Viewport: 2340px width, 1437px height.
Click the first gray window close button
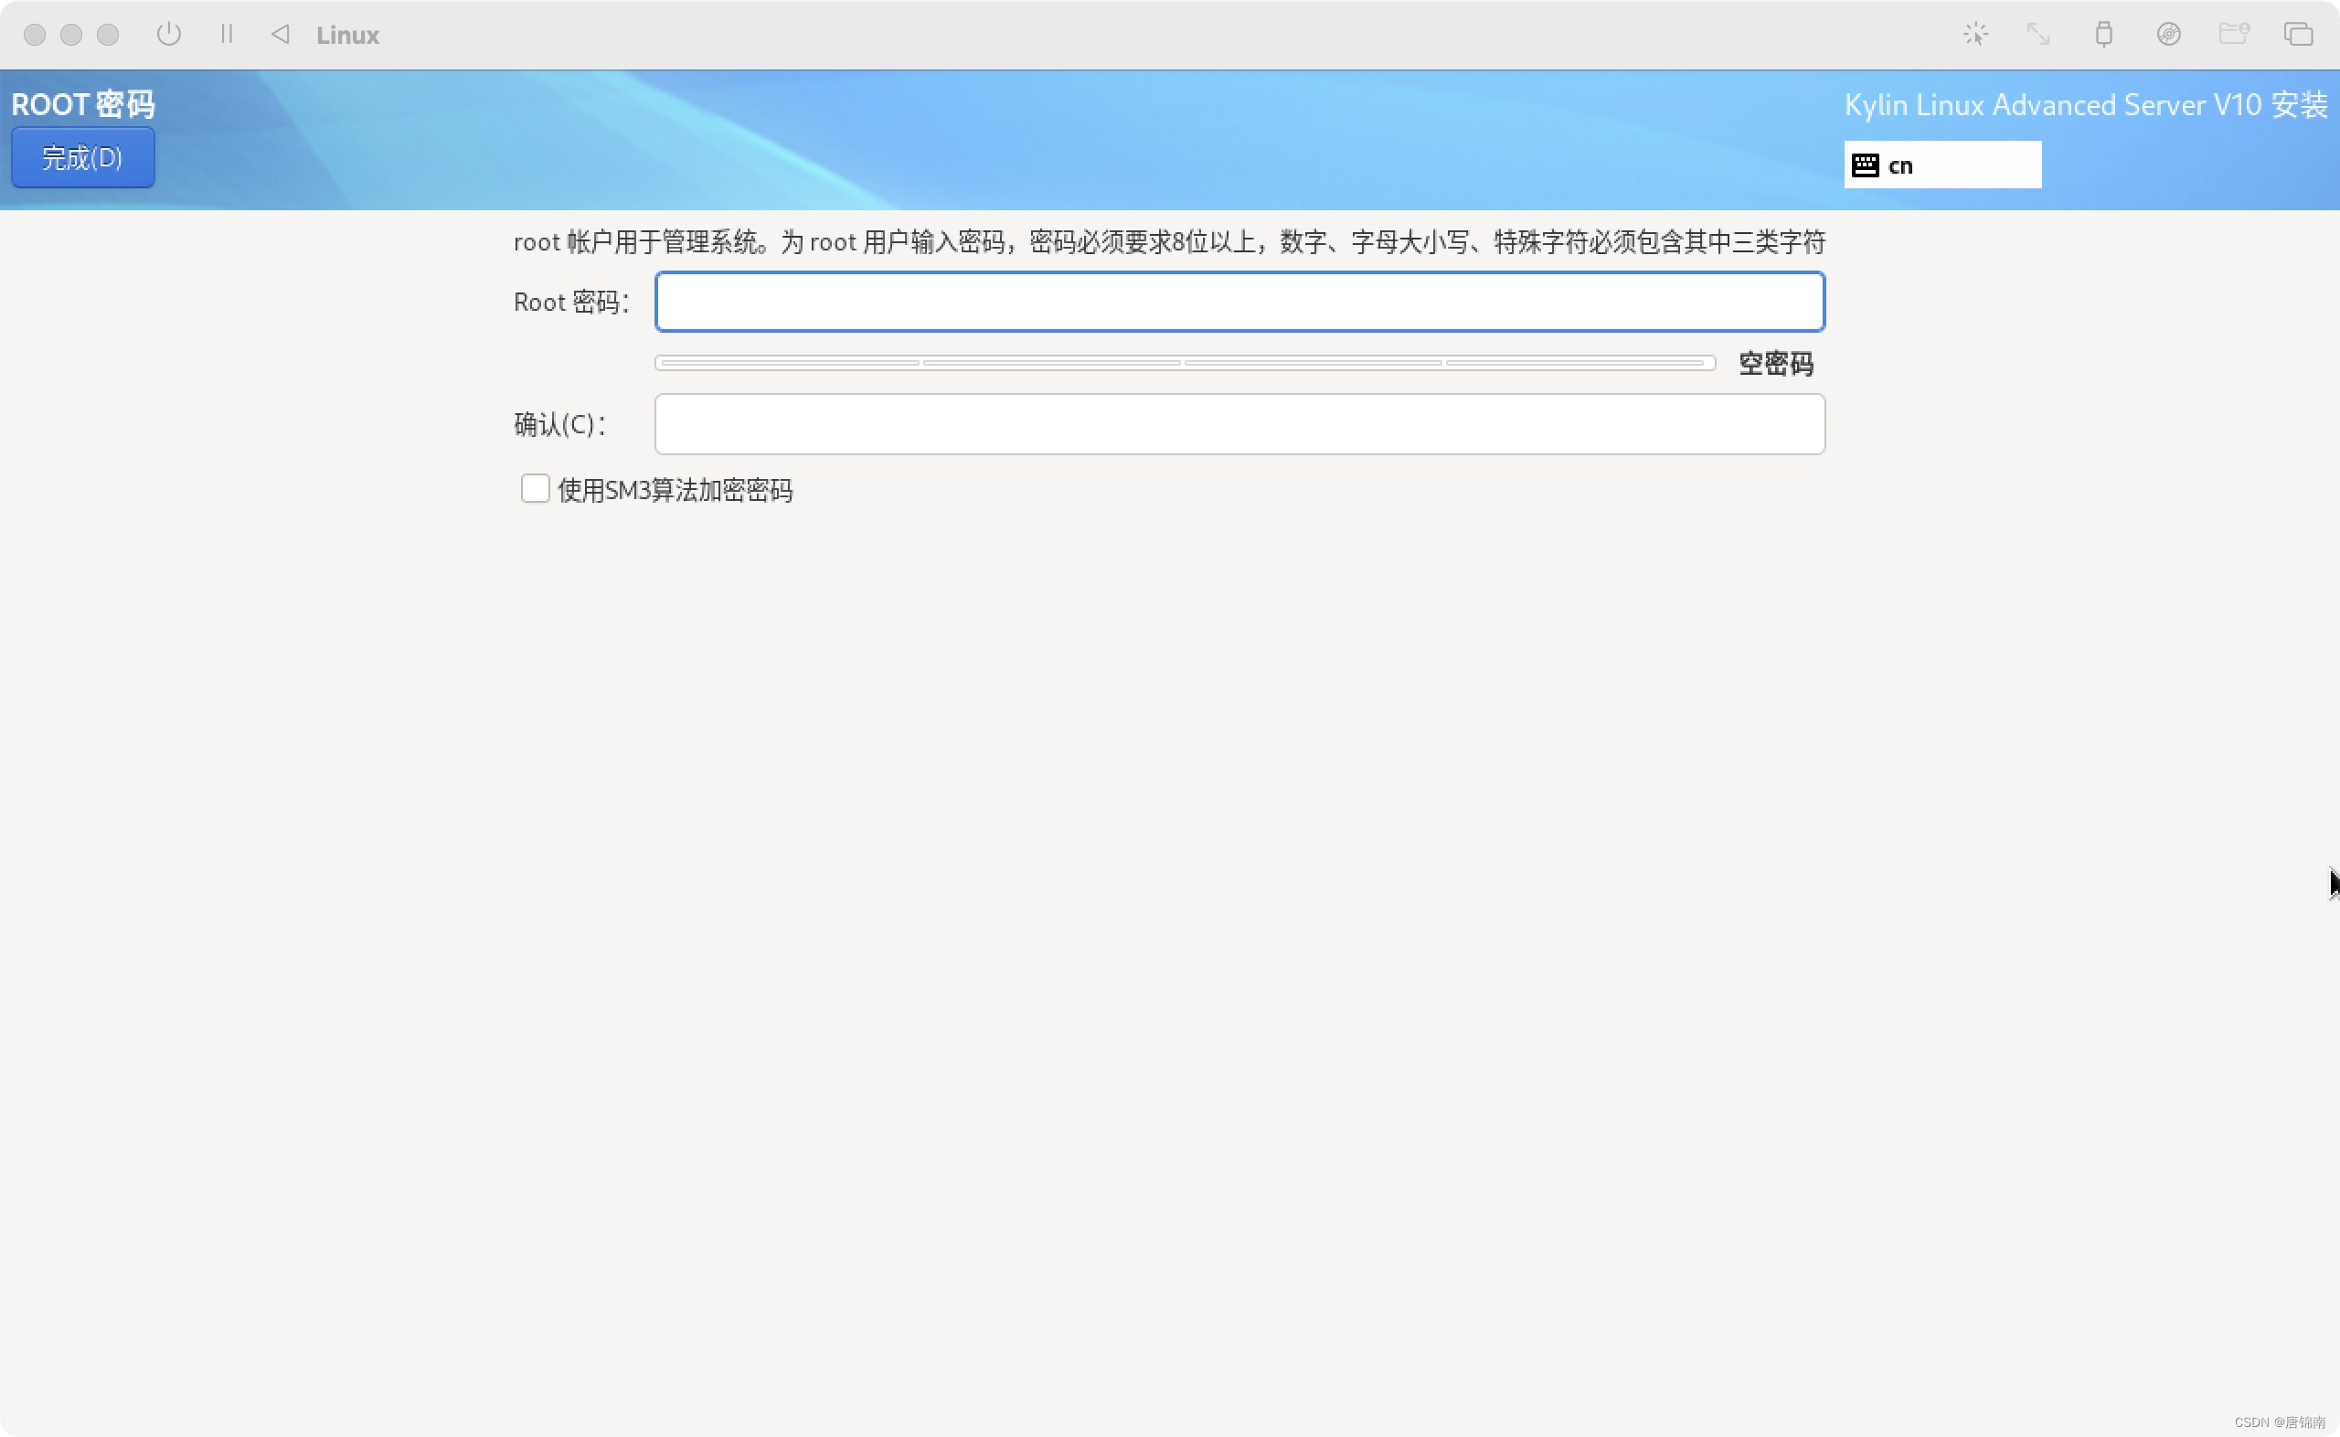coord(35,35)
